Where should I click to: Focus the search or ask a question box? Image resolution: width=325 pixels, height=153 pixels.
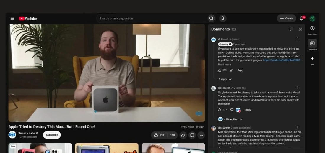click(152, 18)
